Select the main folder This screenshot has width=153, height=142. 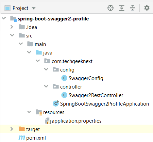coord(40,44)
